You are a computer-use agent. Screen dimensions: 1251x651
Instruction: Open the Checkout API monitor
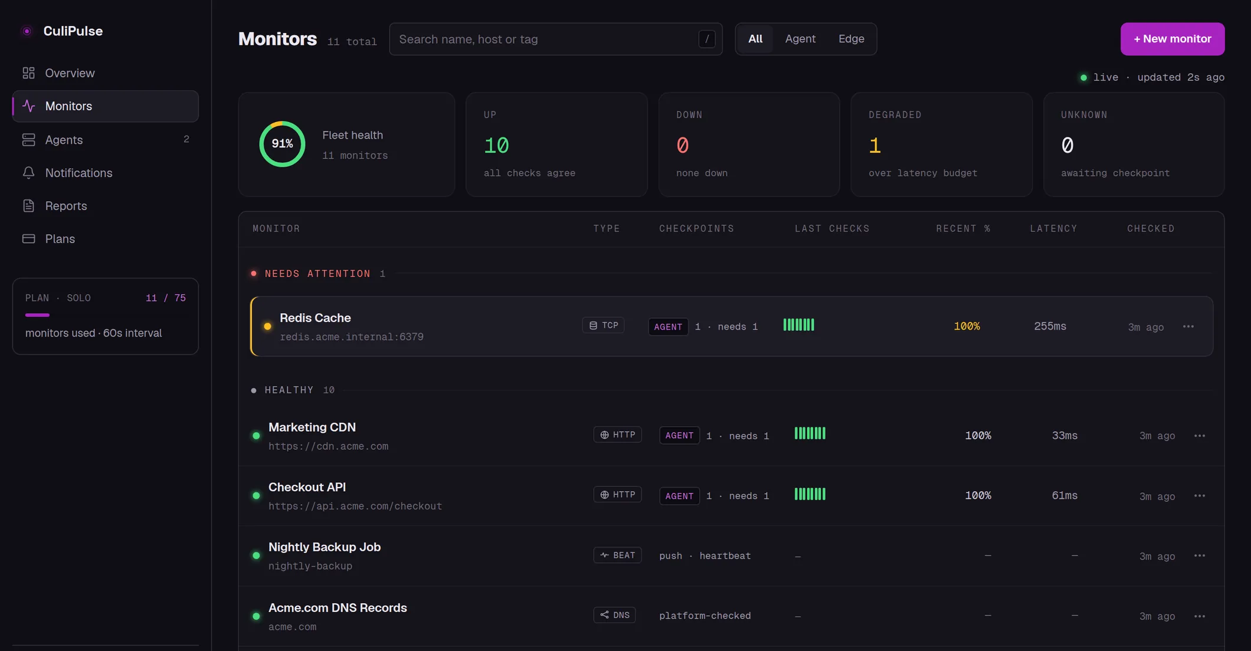732,496
